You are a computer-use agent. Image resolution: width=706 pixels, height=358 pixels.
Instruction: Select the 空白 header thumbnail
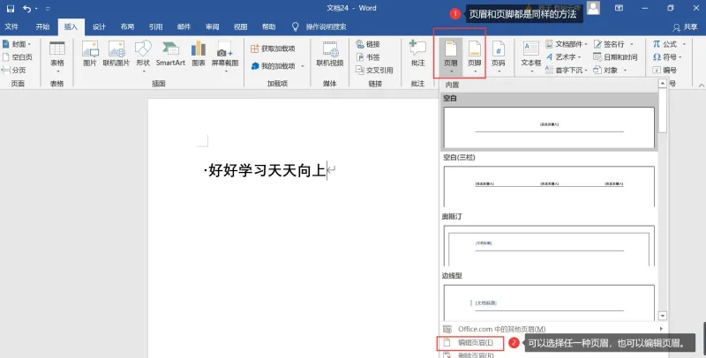[x=549, y=127]
